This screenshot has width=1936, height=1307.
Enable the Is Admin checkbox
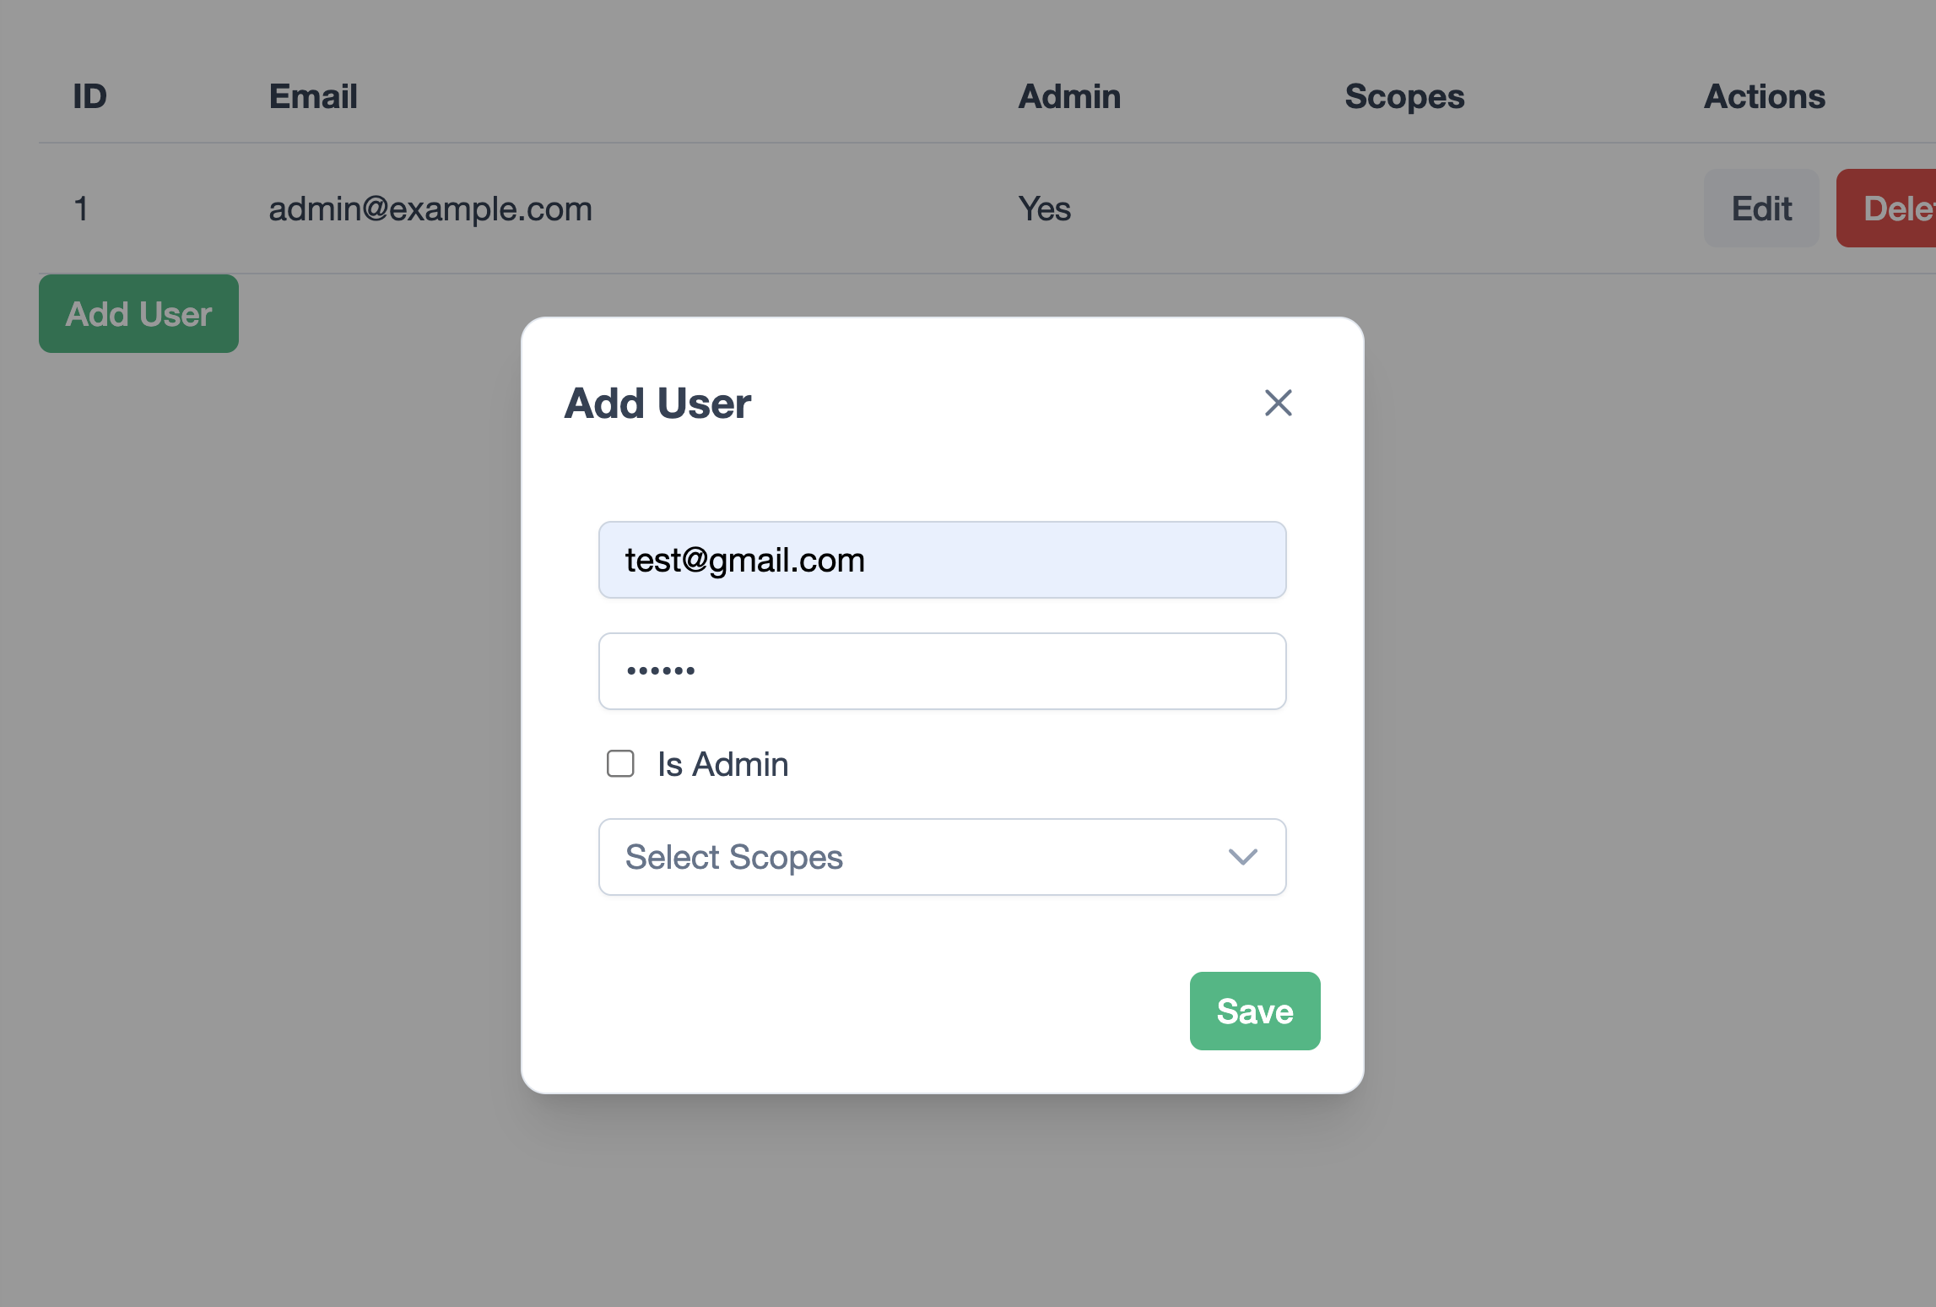click(620, 763)
